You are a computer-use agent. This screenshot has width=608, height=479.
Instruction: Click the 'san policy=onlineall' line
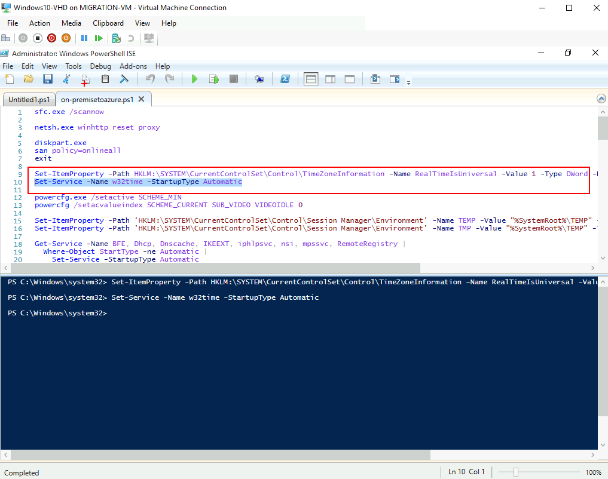pos(78,151)
